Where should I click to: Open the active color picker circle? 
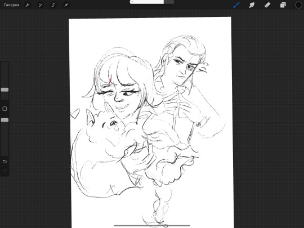click(x=298, y=5)
